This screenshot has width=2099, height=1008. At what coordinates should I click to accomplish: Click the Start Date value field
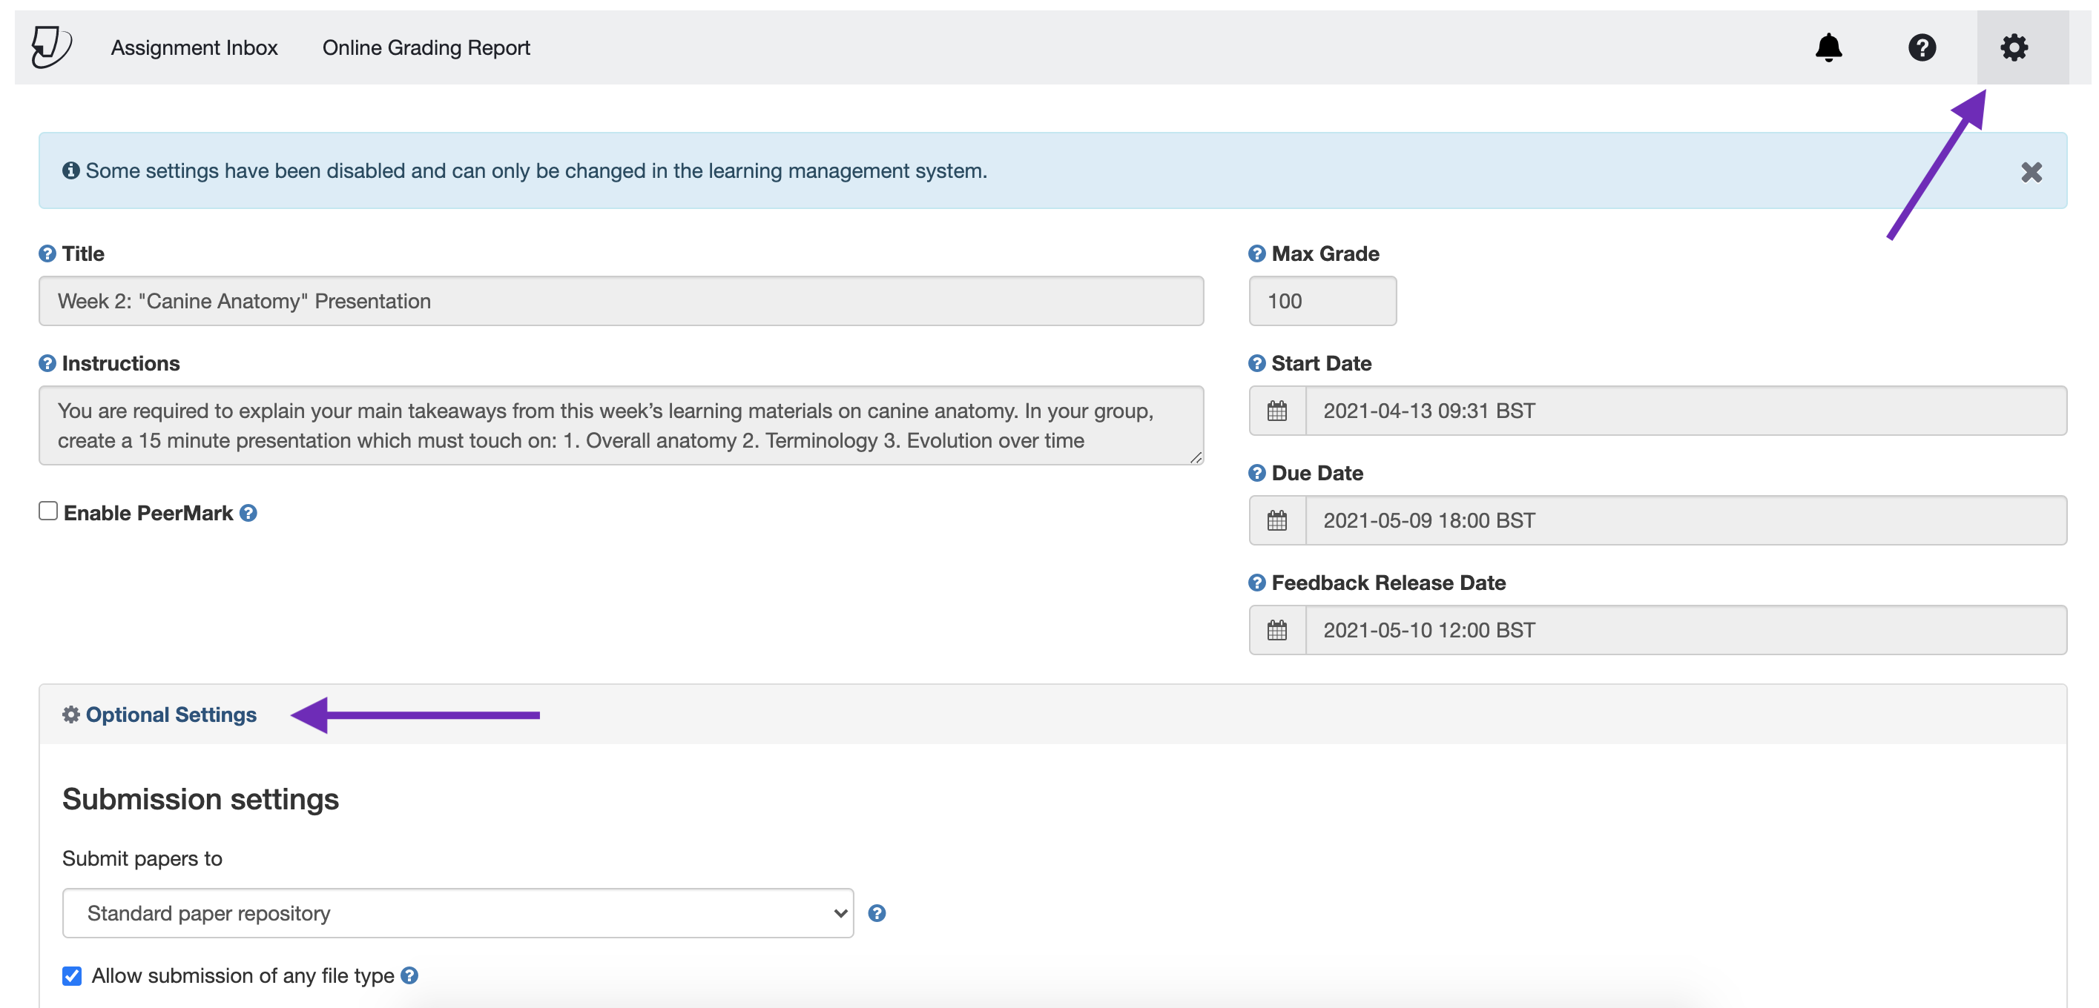(1686, 411)
